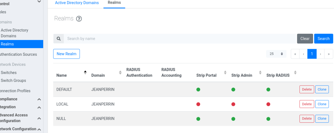Sort table by Domain column arrows
Viewport: 334px width, 133px height.
120,72
